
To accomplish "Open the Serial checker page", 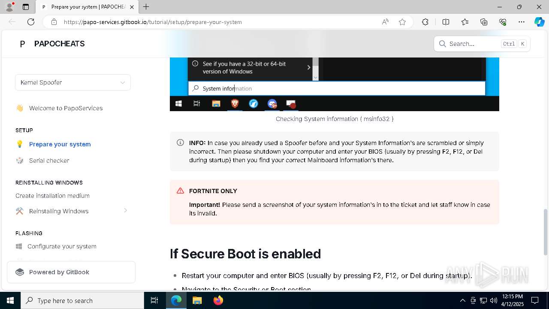I will (x=49, y=161).
